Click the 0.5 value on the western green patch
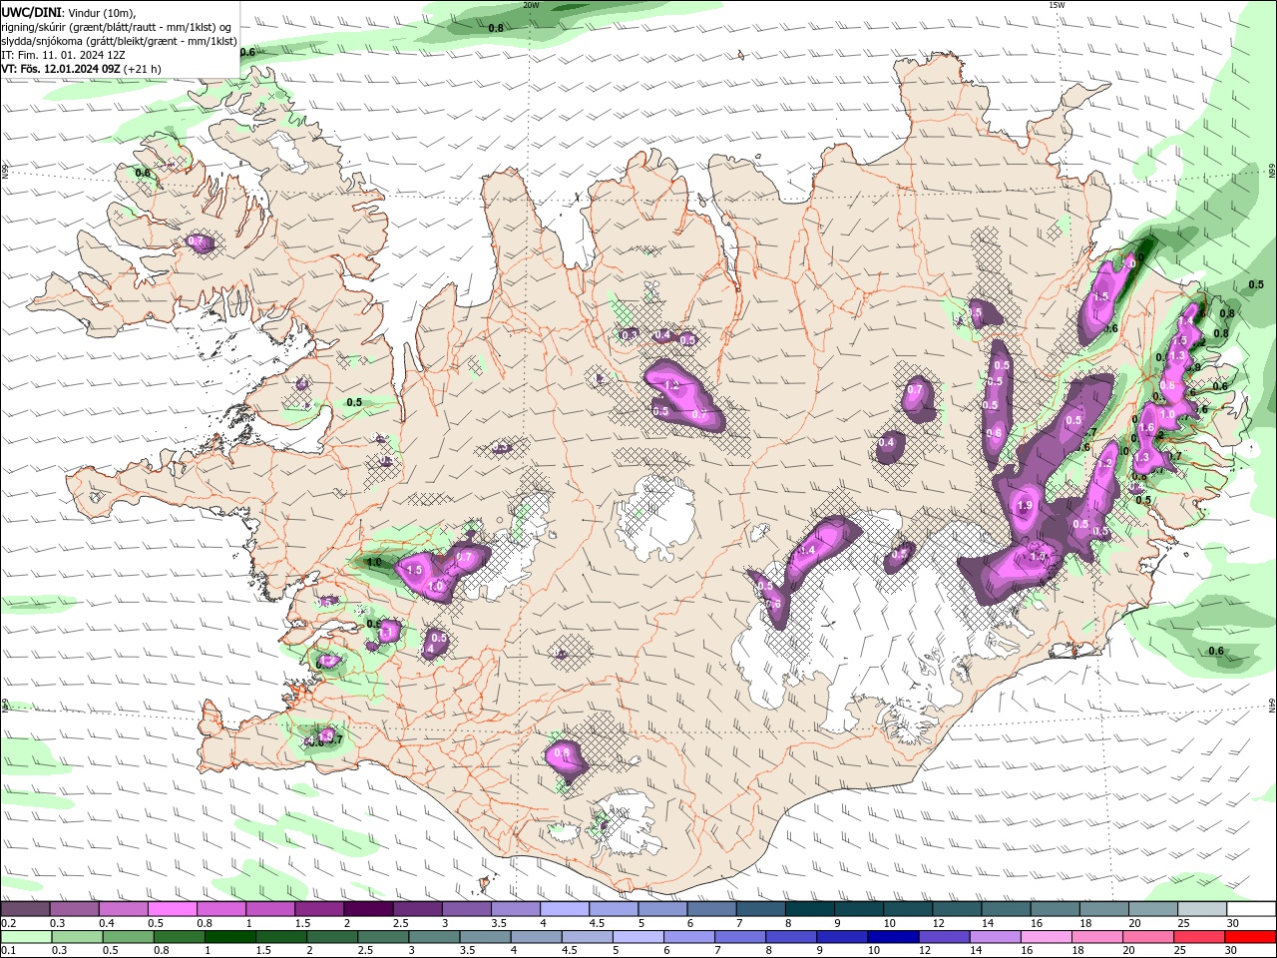This screenshot has height=958, width=1277. click(x=354, y=402)
